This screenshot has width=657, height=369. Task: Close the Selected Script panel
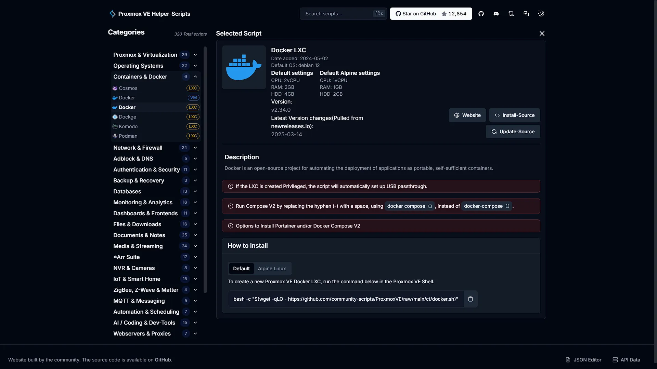542,33
